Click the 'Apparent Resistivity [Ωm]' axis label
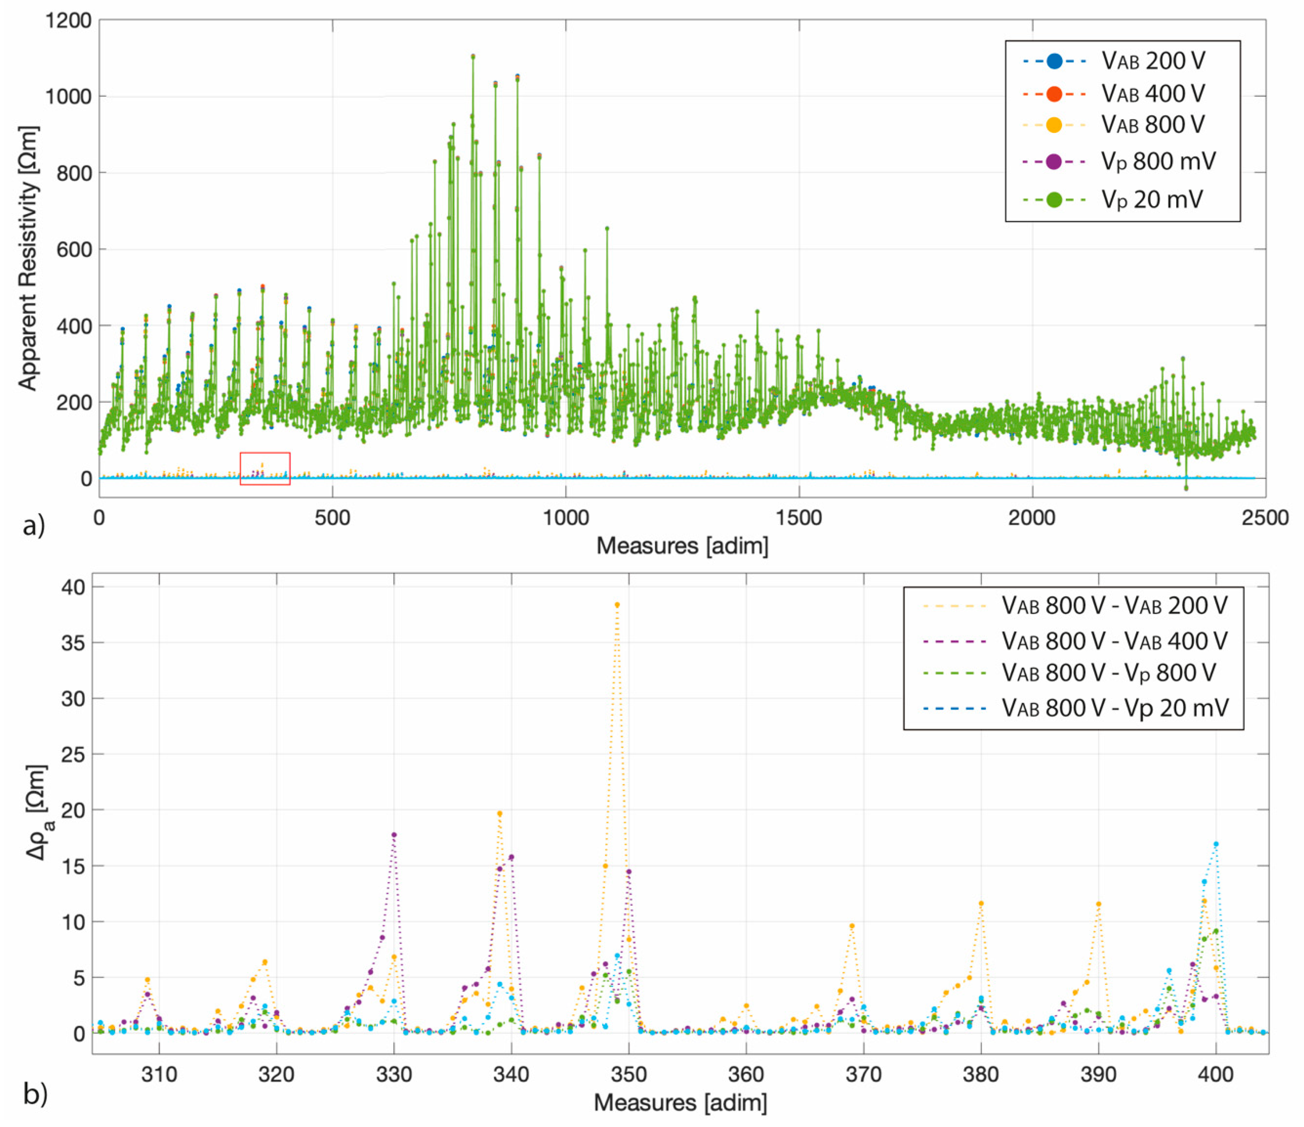Viewport: 1304px width, 1127px height. click(28, 258)
